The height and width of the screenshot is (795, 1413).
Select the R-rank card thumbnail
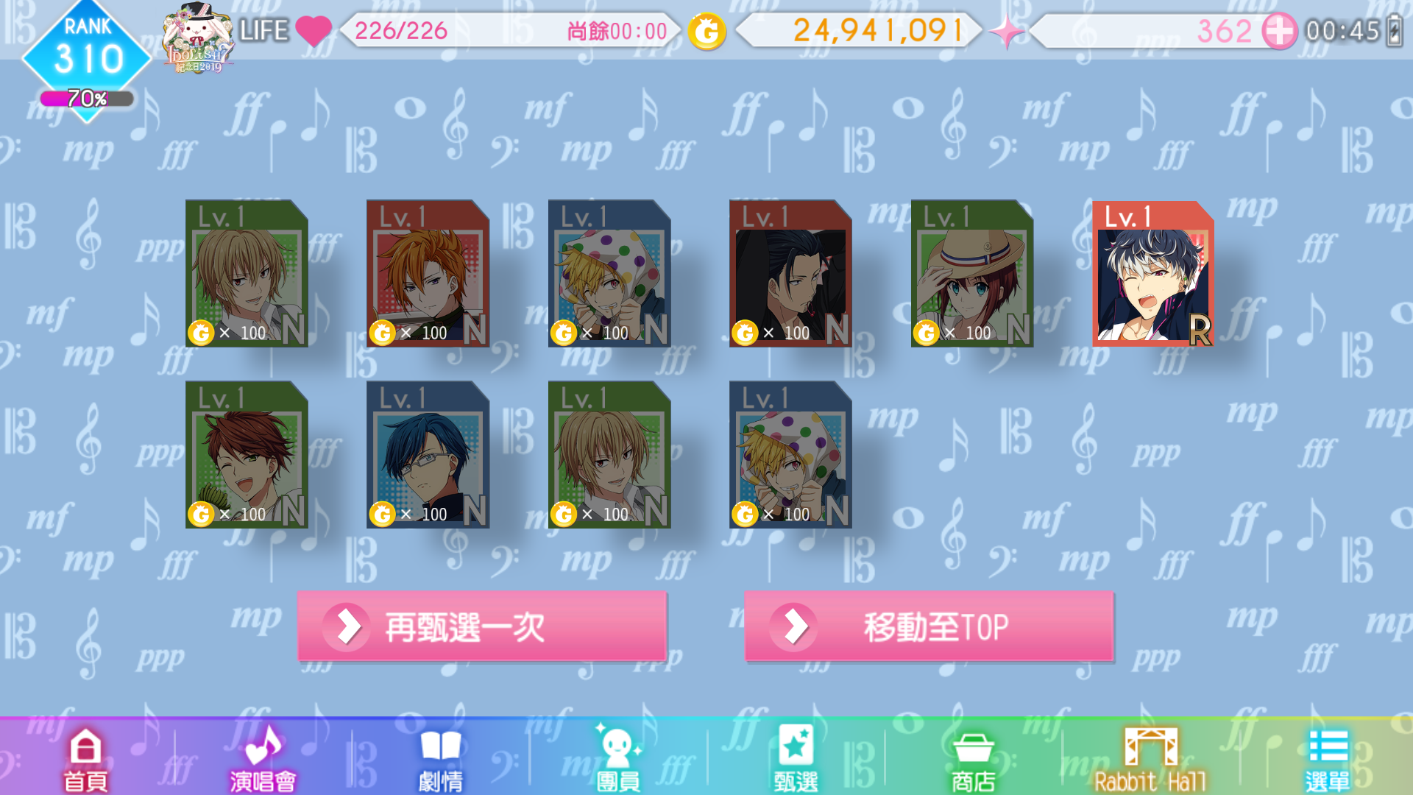(x=1152, y=274)
